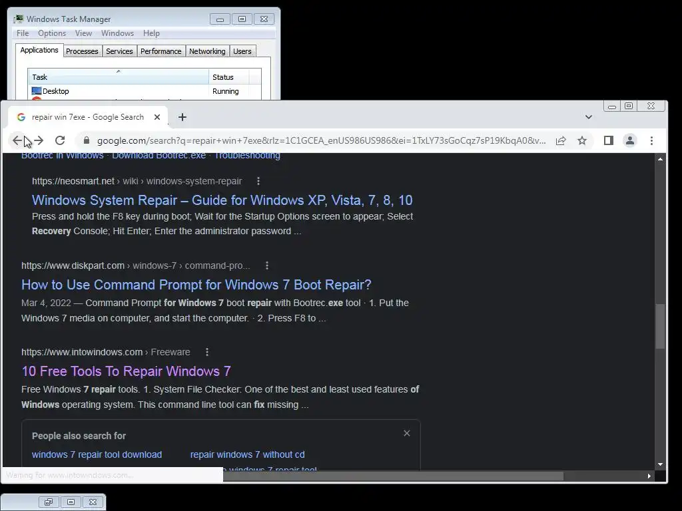Maximize the Chrome browser window
Screen dimensions: 682x511
pos(629,106)
